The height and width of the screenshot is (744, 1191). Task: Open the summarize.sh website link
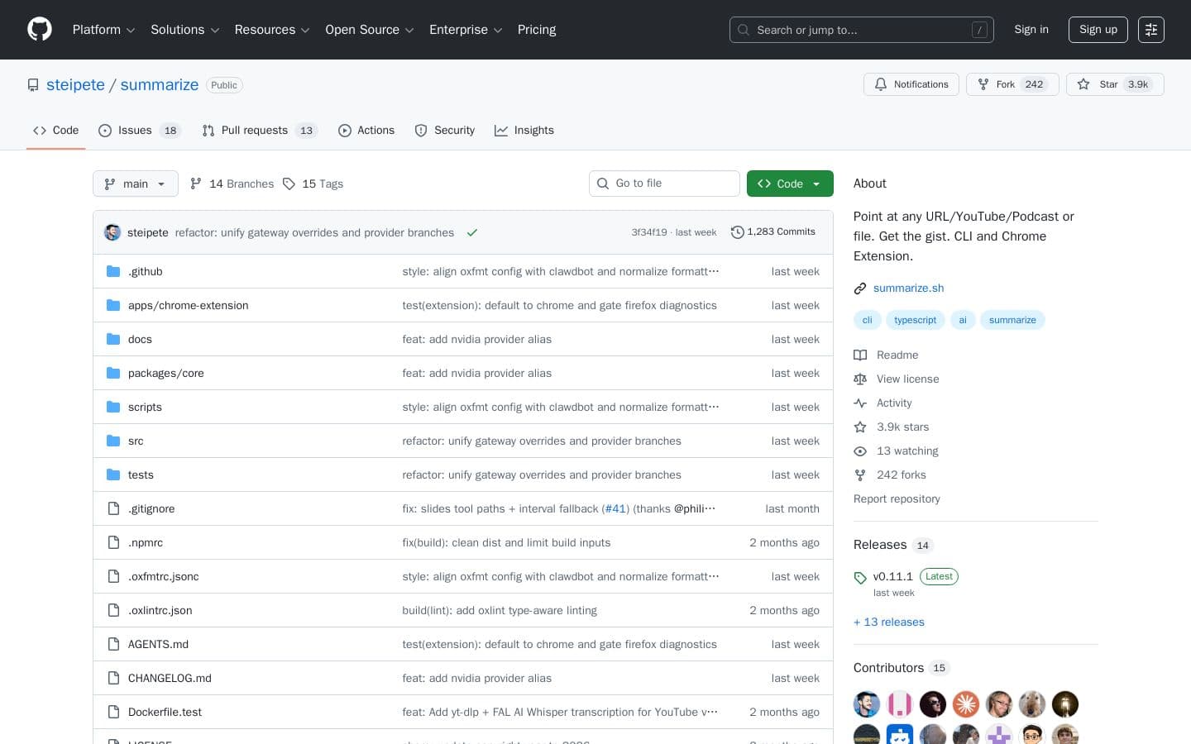(x=908, y=288)
